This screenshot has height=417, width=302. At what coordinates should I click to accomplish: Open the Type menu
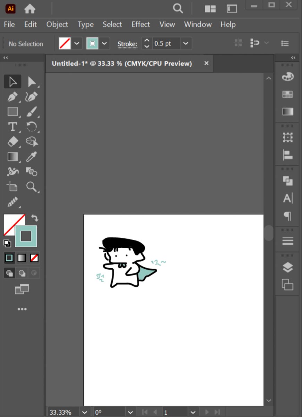[x=85, y=24]
